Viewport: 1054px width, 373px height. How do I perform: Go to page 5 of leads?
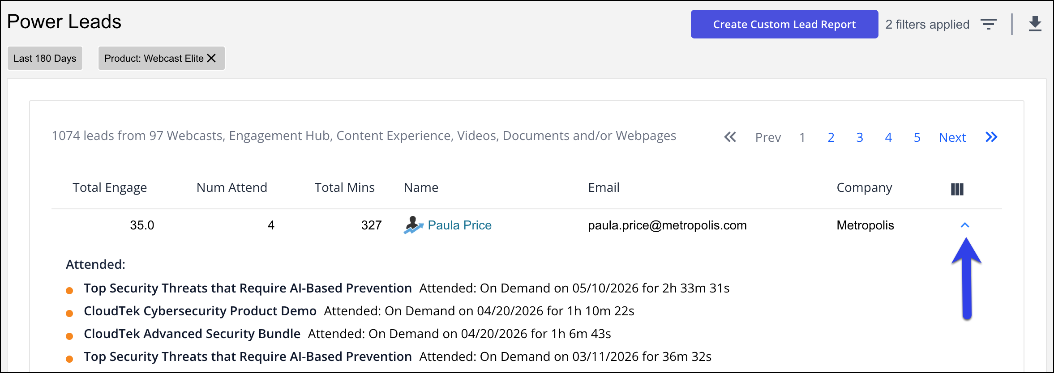(917, 137)
